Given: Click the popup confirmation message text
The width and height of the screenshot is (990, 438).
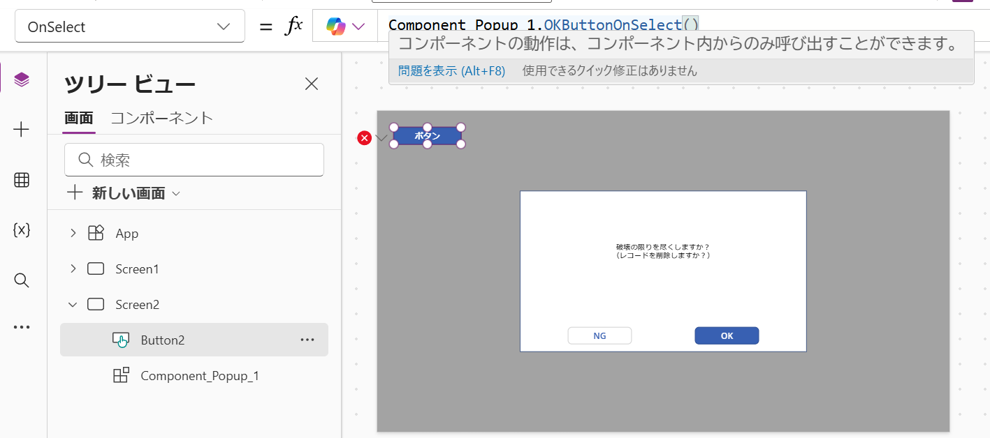Looking at the screenshot, I should tap(663, 251).
